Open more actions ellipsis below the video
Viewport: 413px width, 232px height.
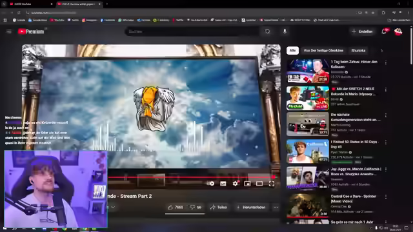276,208
